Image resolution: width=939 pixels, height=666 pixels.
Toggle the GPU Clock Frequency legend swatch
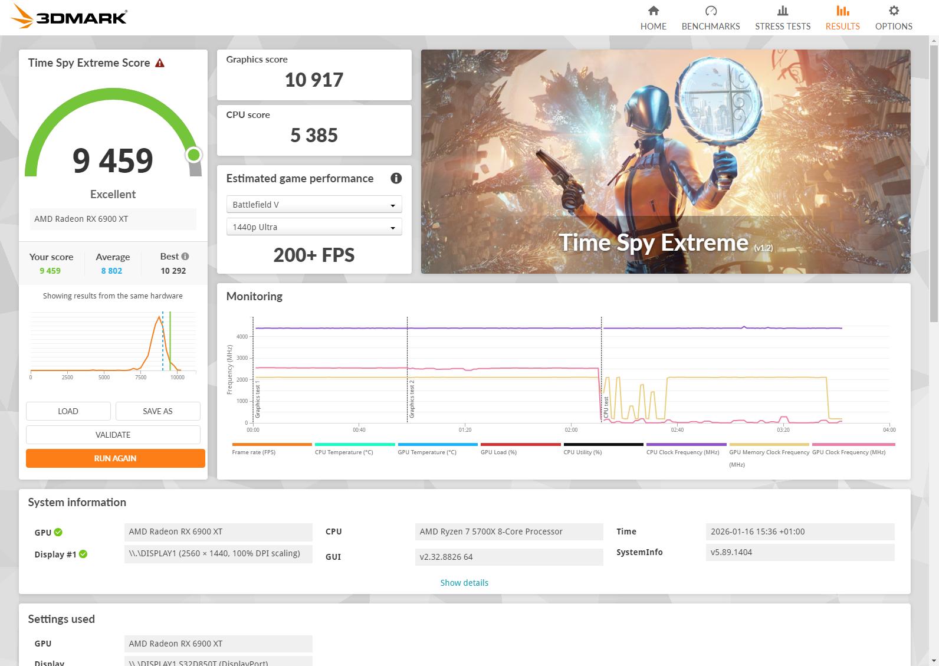pyautogui.click(x=853, y=444)
